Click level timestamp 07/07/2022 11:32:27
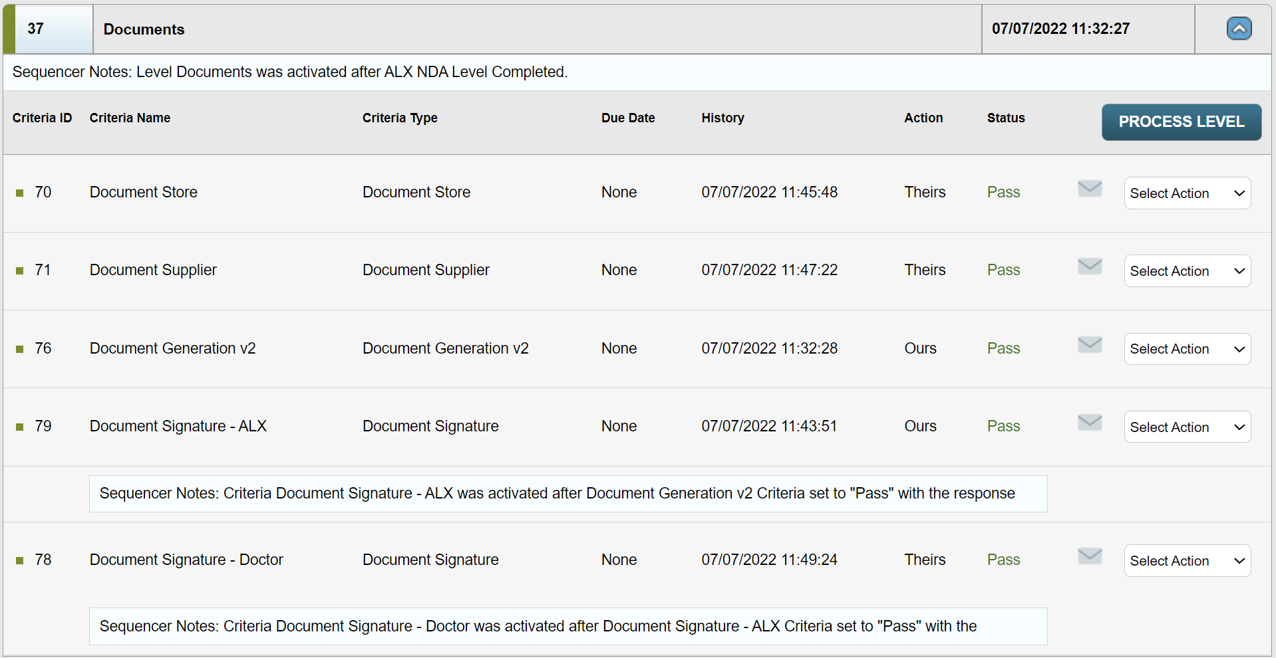This screenshot has height=658, width=1276. [1060, 29]
